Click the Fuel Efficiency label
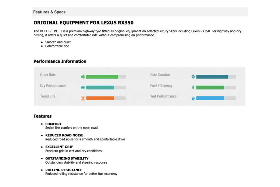280x187 pixels. click(161, 86)
